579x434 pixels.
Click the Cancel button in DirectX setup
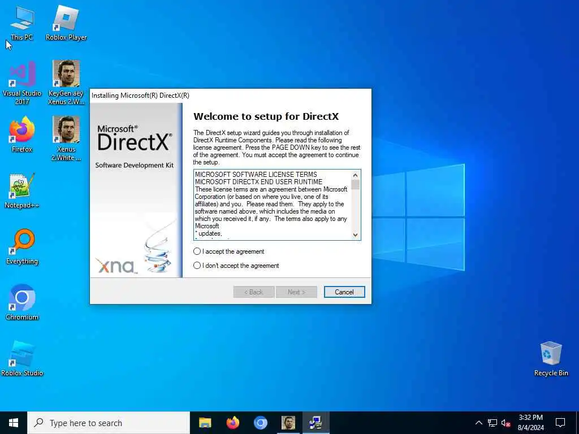coord(344,292)
